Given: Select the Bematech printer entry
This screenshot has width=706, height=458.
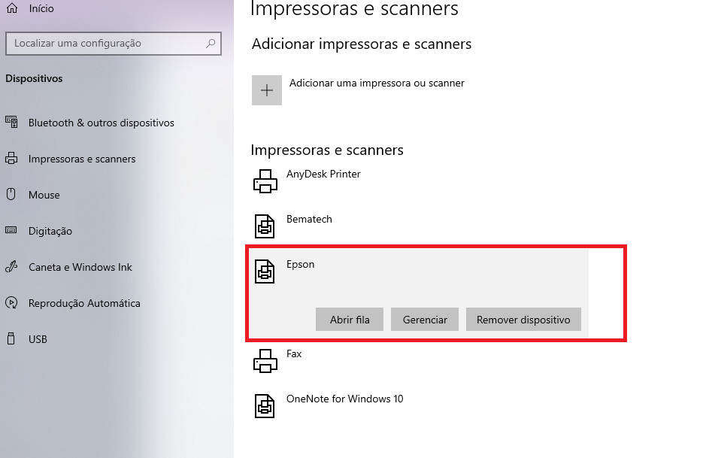Looking at the screenshot, I should click(x=309, y=220).
